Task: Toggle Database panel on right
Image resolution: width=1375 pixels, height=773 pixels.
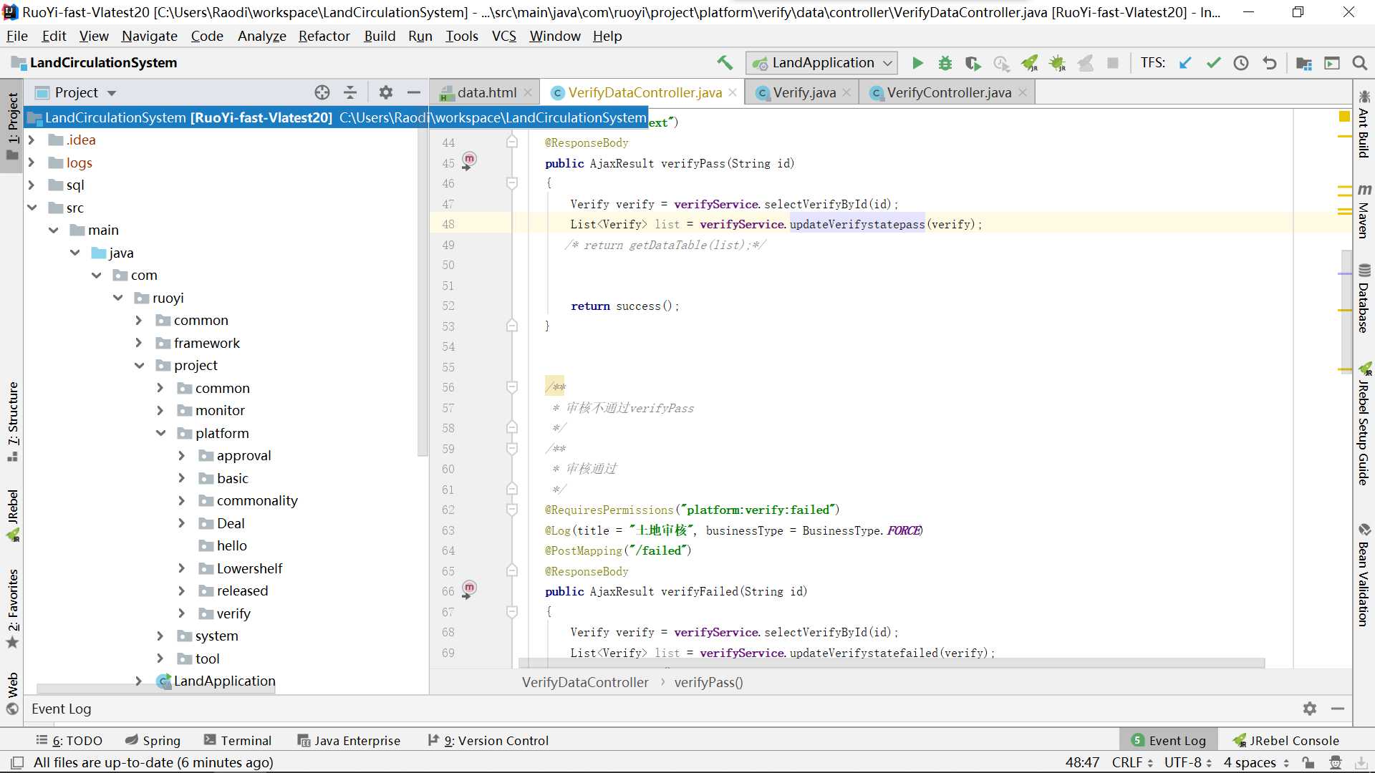Action: coord(1364,299)
